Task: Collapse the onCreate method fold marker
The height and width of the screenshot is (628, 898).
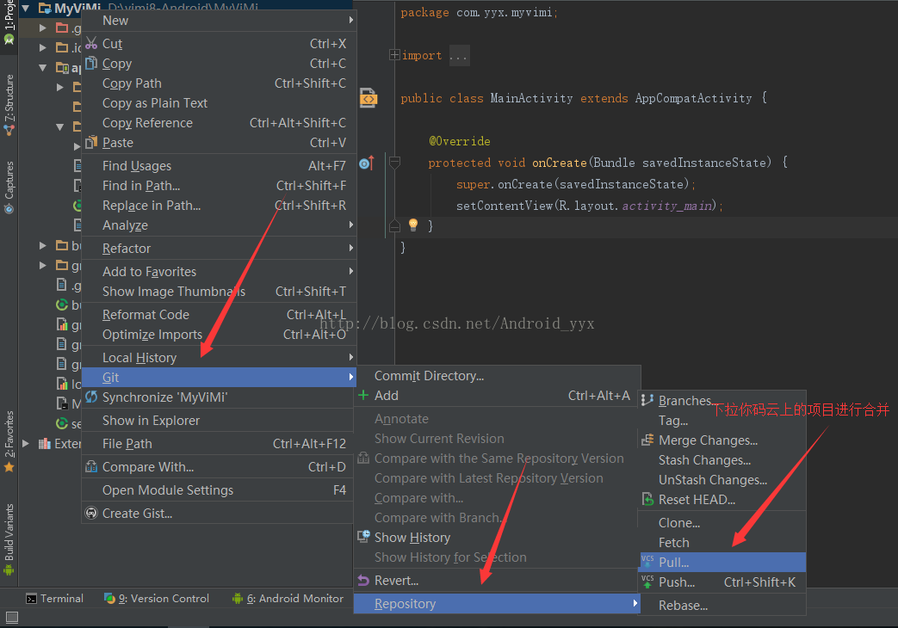Action: (394, 163)
